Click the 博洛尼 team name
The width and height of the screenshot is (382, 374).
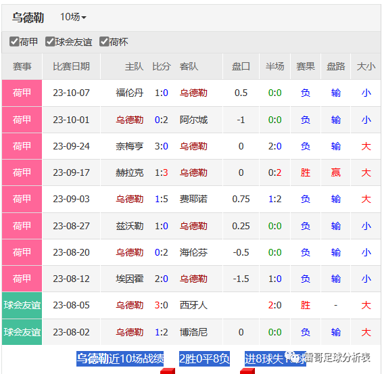pyautogui.click(x=193, y=332)
